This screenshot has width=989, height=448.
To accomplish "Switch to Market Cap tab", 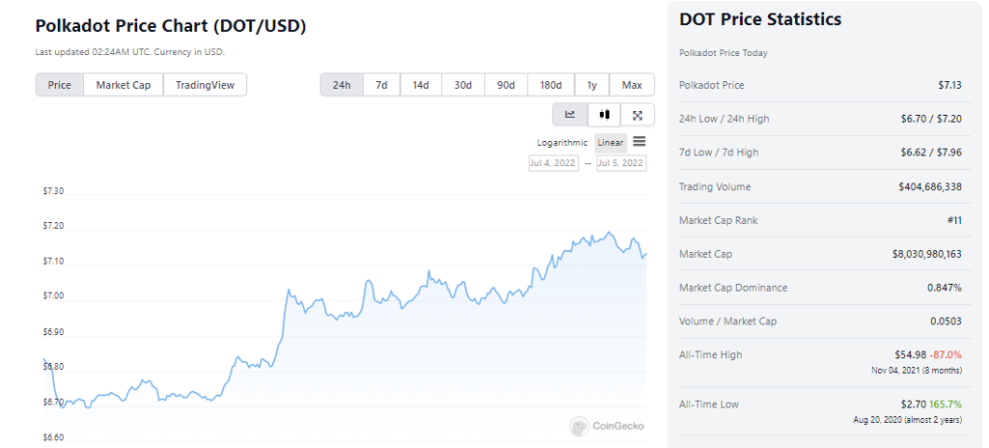I will [x=123, y=85].
